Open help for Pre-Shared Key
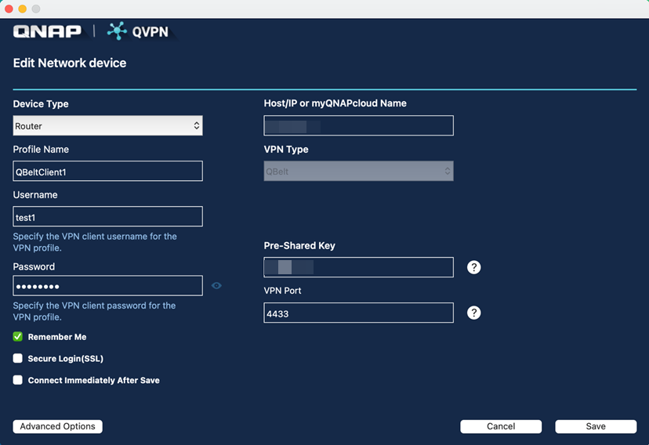This screenshot has width=649, height=445. coord(473,267)
